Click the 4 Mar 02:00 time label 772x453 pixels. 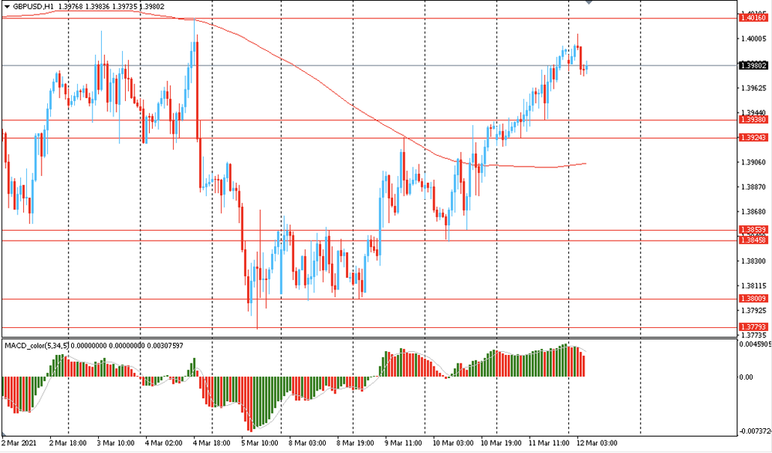(x=164, y=443)
